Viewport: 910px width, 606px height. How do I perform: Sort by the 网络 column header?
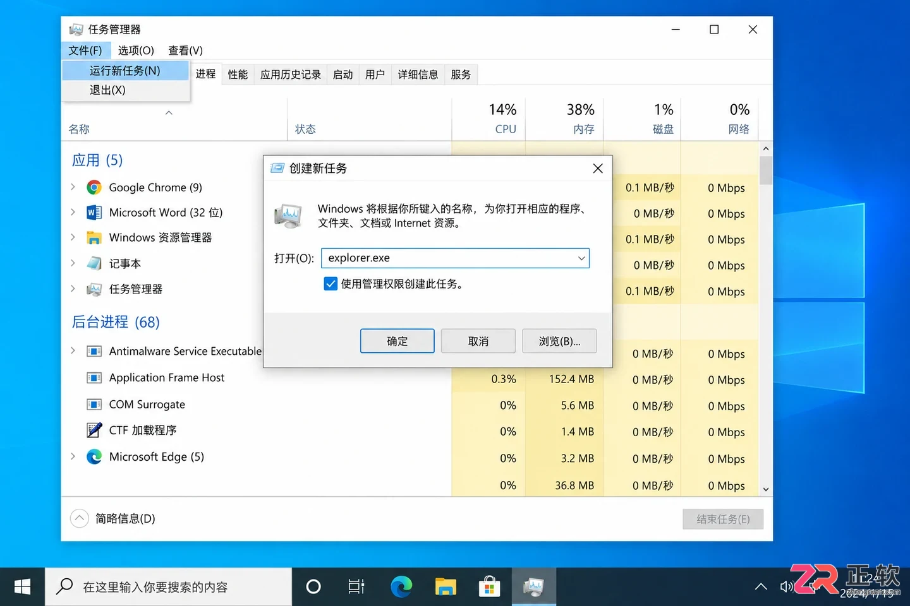pyautogui.click(x=719, y=119)
